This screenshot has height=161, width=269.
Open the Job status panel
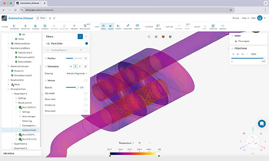tap(21, 153)
